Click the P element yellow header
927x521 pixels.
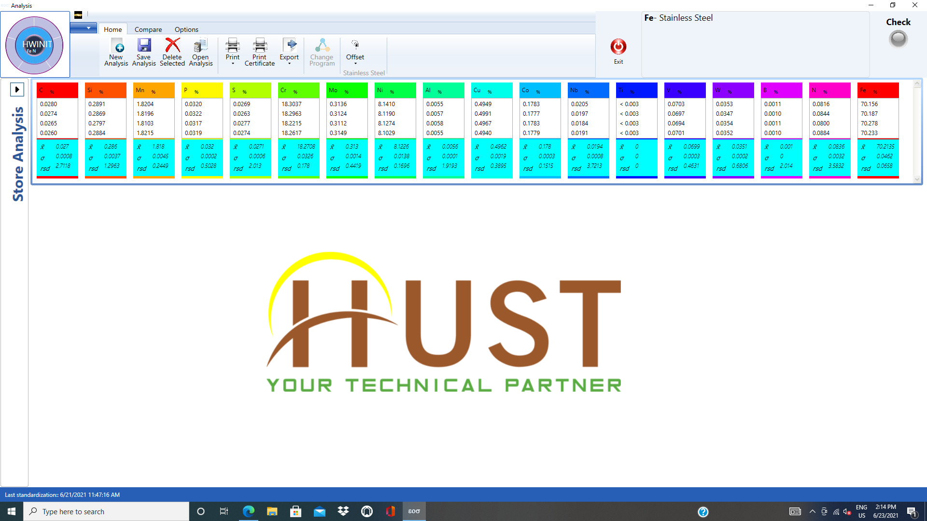point(202,90)
